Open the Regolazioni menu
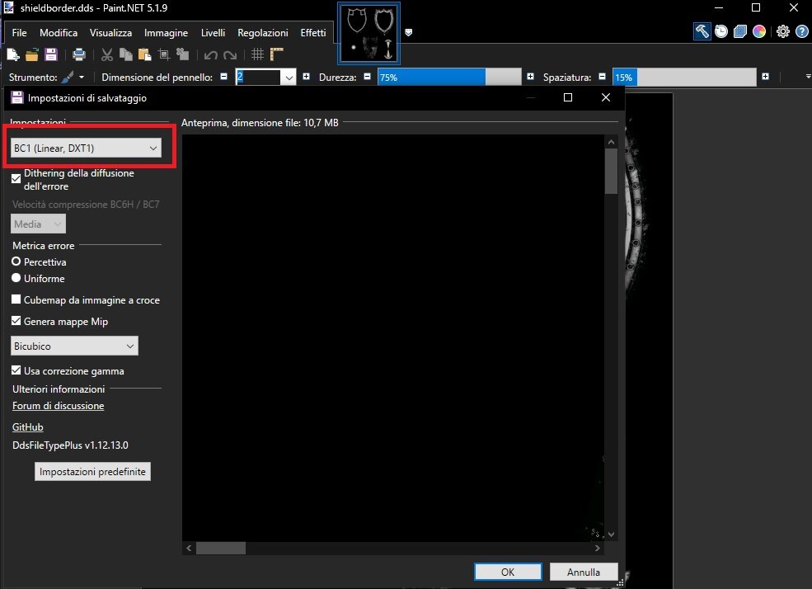 262,33
